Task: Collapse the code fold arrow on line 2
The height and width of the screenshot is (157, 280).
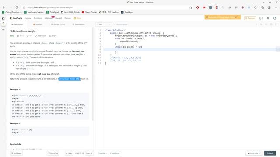Action: 102,33
